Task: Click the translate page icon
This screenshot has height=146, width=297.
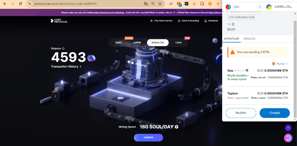Action: point(146,4)
